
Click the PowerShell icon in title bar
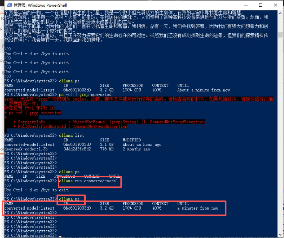[9, 5]
